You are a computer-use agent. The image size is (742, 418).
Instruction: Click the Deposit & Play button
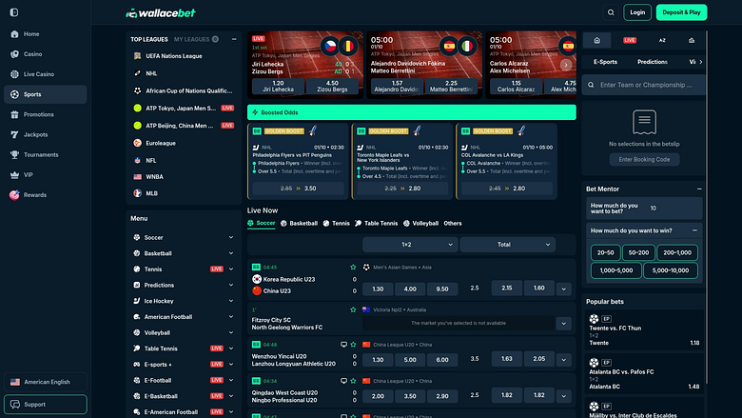681,12
